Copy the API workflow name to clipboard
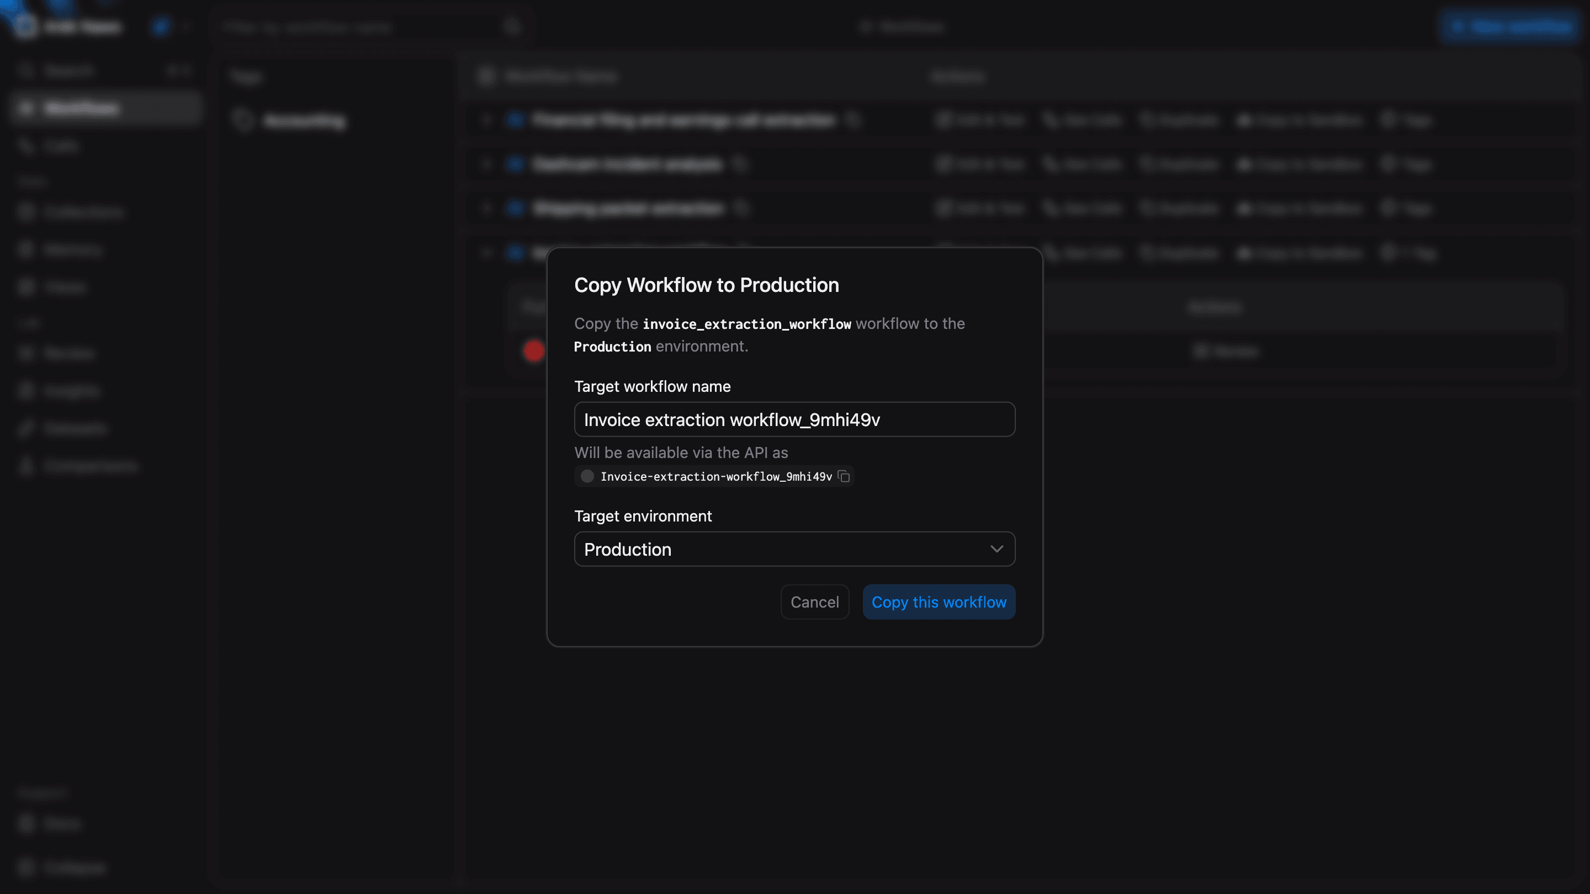 pyautogui.click(x=844, y=476)
